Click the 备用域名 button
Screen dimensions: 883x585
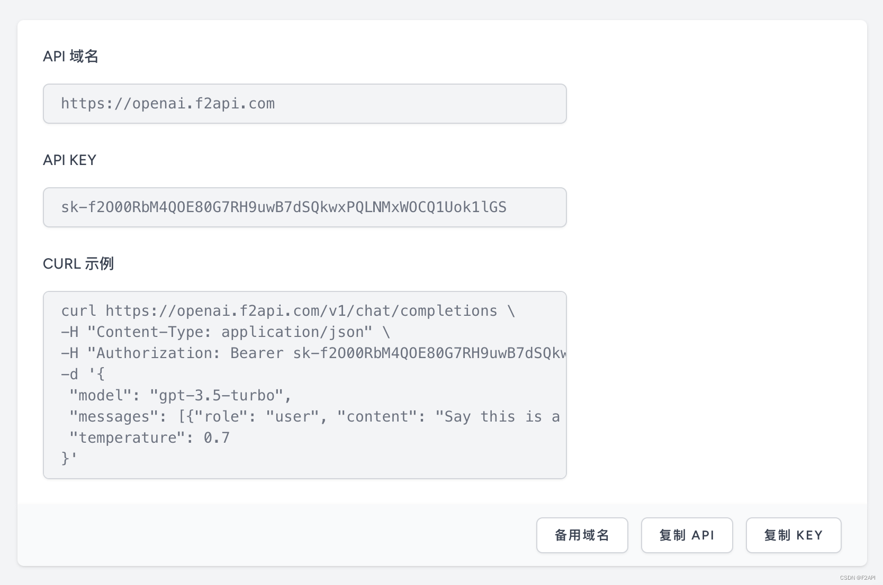point(582,535)
